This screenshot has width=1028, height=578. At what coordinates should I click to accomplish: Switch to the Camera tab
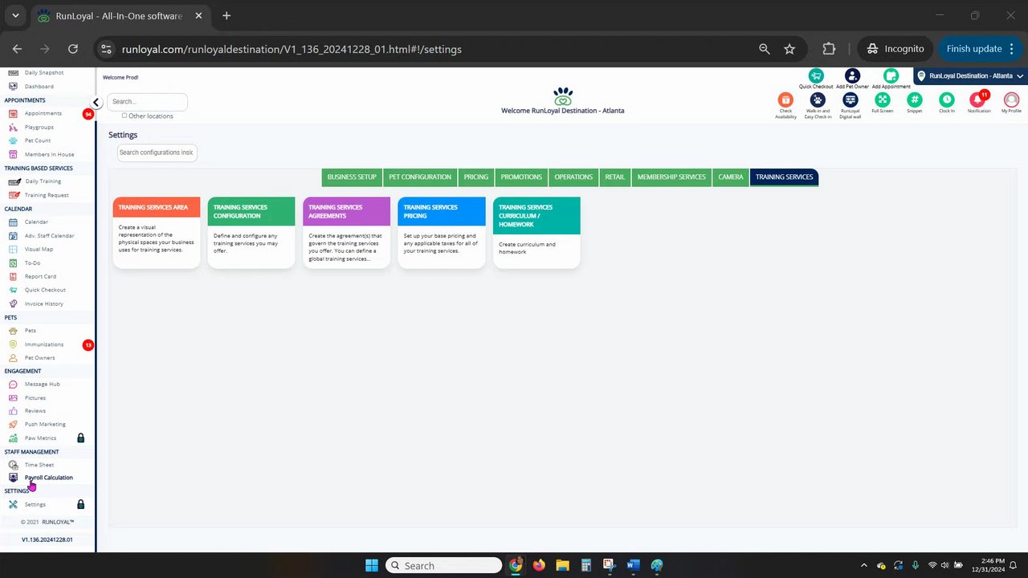tap(731, 177)
